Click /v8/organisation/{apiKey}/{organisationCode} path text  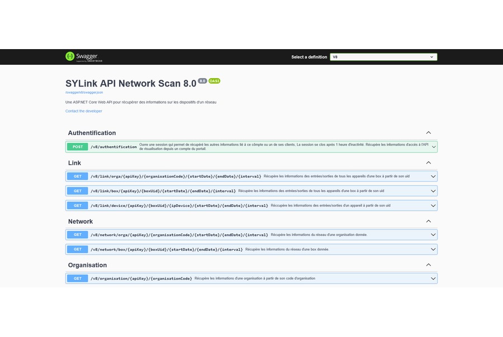[141, 278]
